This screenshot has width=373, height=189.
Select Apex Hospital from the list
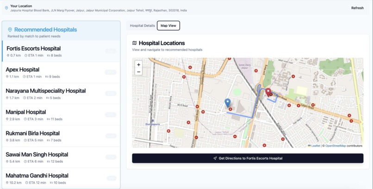[x=61, y=73]
